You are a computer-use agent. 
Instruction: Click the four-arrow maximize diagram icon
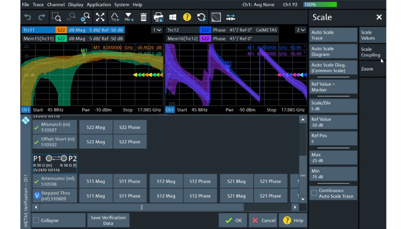click(x=100, y=17)
